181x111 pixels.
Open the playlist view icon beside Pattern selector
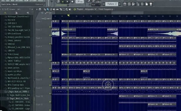point(125,4)
